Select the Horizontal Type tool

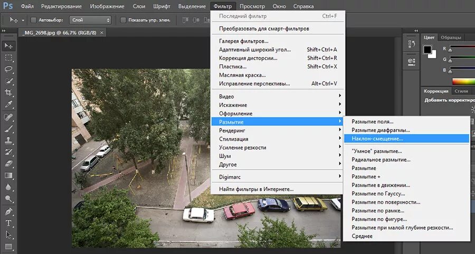pyautogui.click(x=8, y=223)
